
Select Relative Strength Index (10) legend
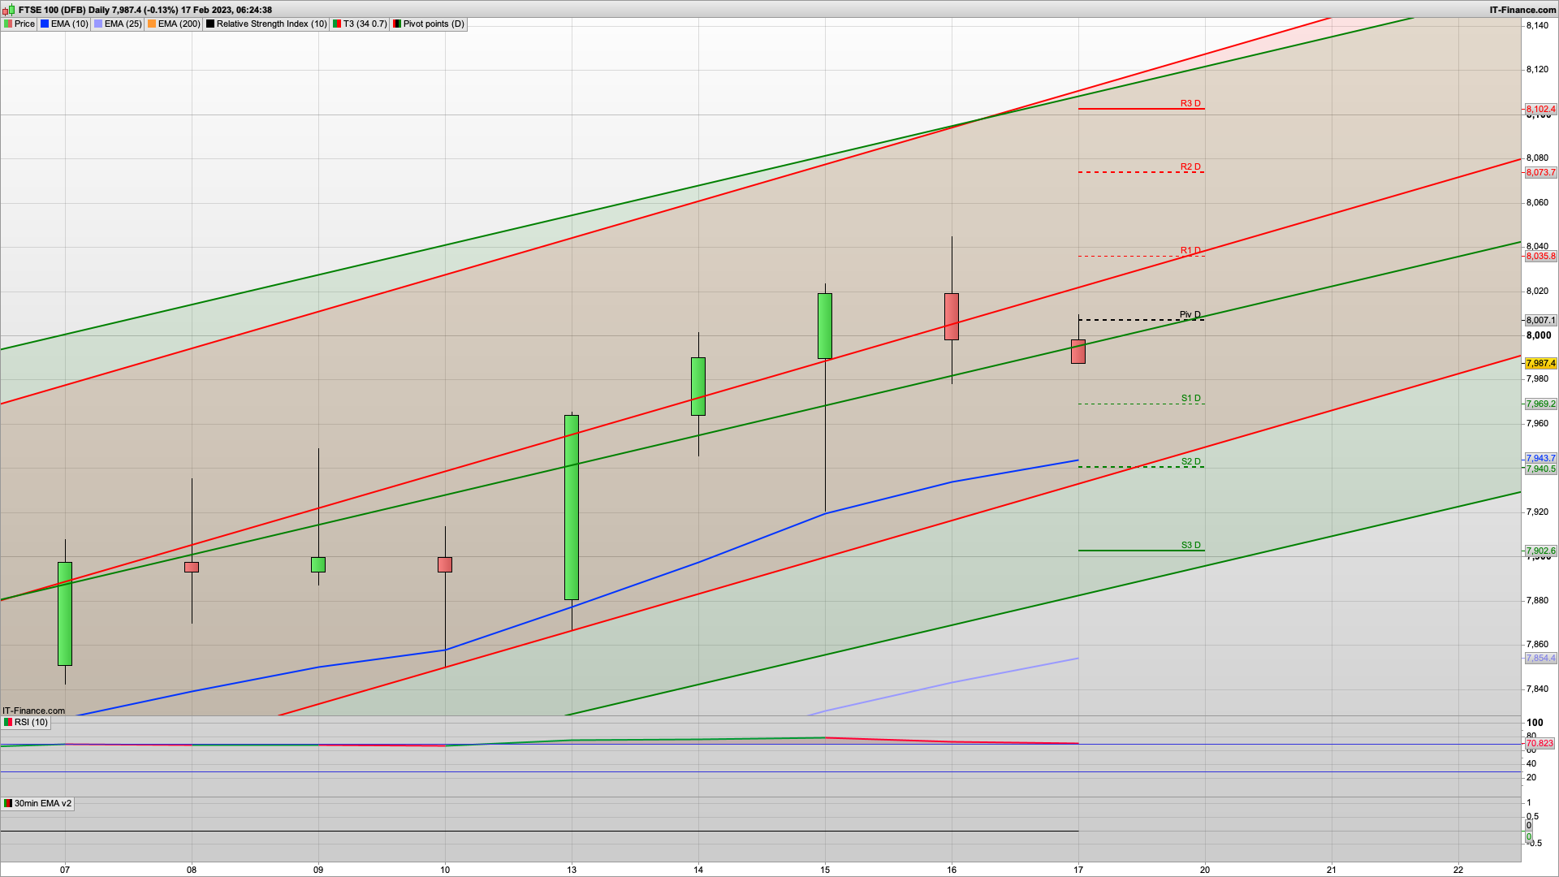pyautogui.click(x=271, y=24)
